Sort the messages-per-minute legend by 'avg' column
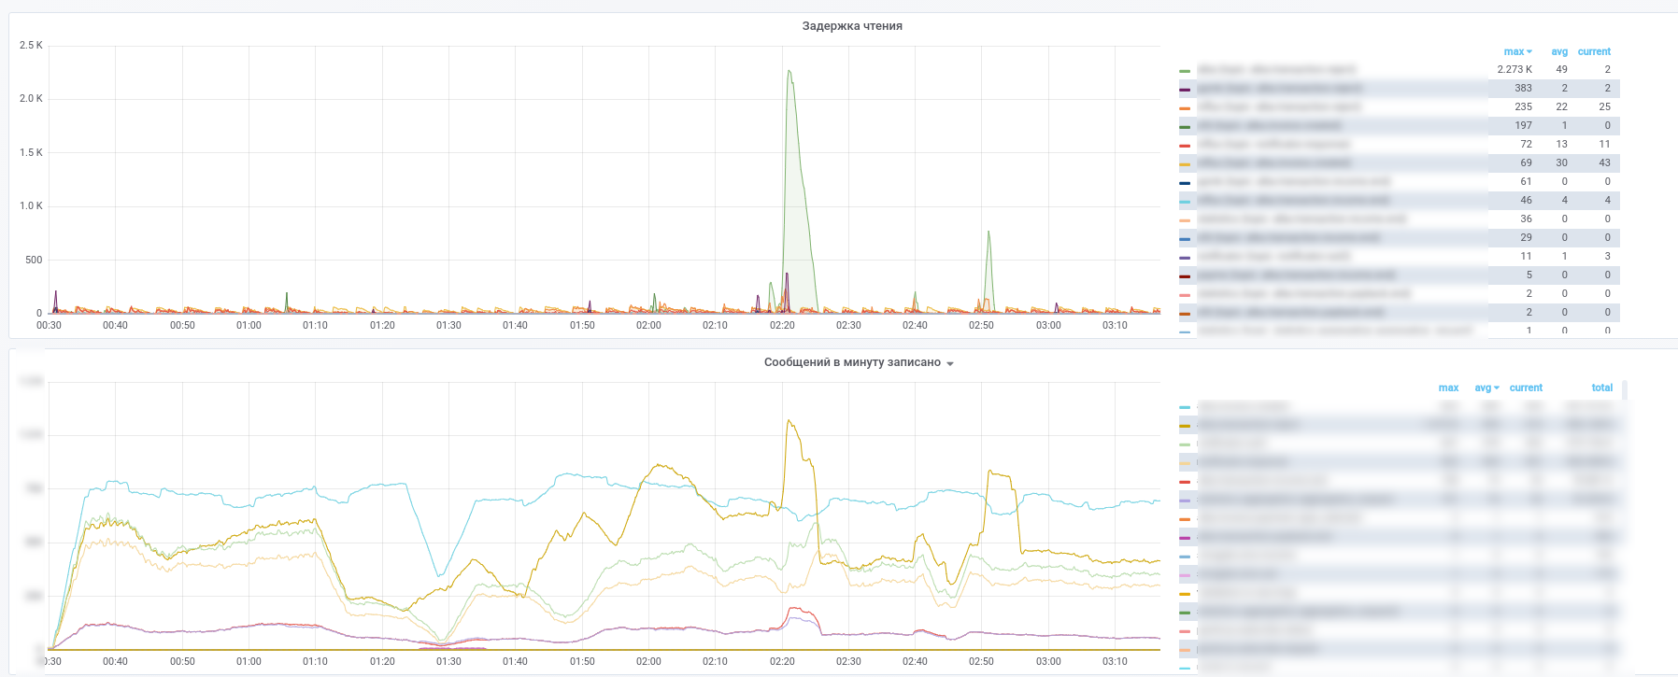 (1483, 388)
